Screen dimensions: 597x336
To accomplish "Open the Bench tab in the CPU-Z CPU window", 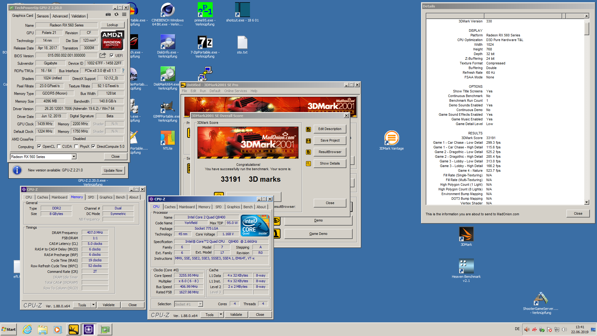I will click(248, 207).
